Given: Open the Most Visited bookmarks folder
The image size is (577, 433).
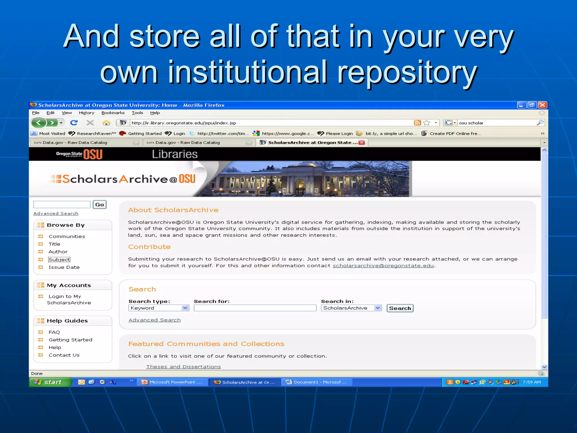Looking at the screenshot, I should (x=48, y=133).
